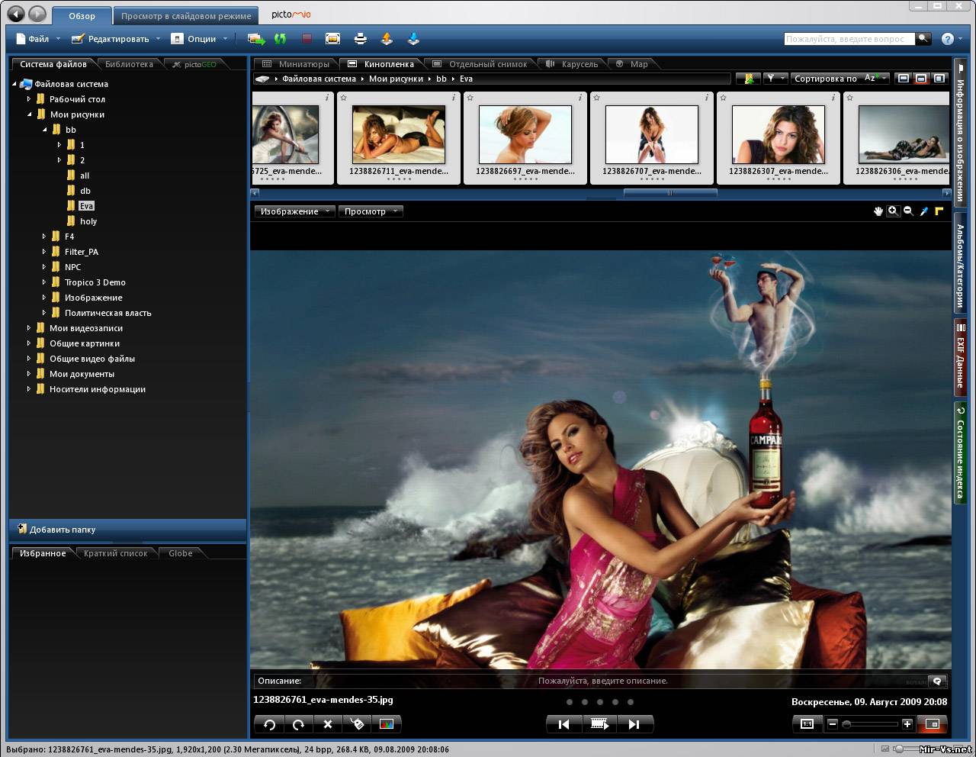
Task: Open the Изображение dropdown menu
Action: pos(294,211)
